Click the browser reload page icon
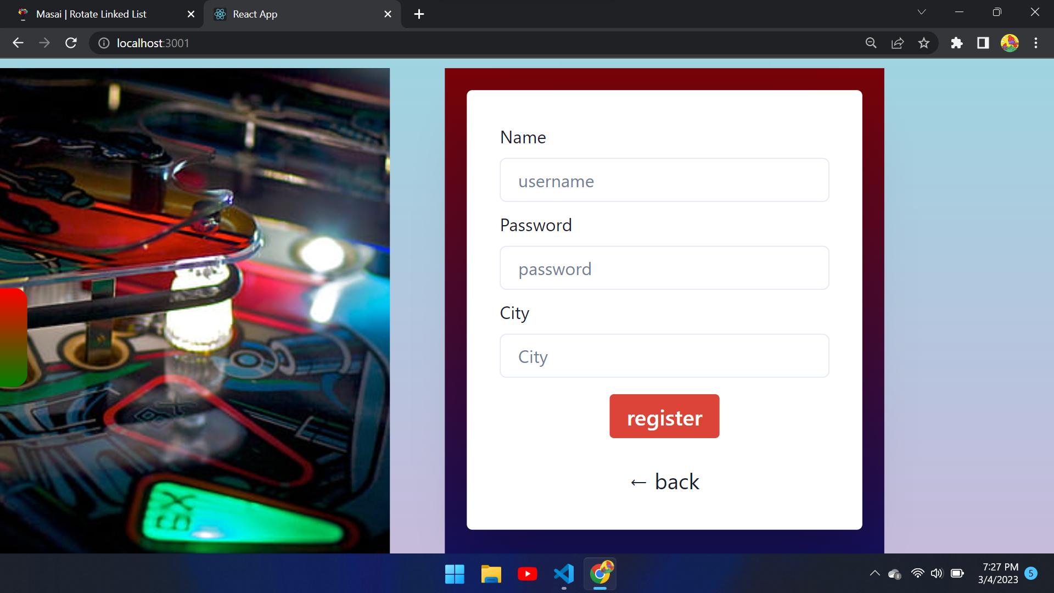The image size is (1054, 593). (x=71, y=43)
